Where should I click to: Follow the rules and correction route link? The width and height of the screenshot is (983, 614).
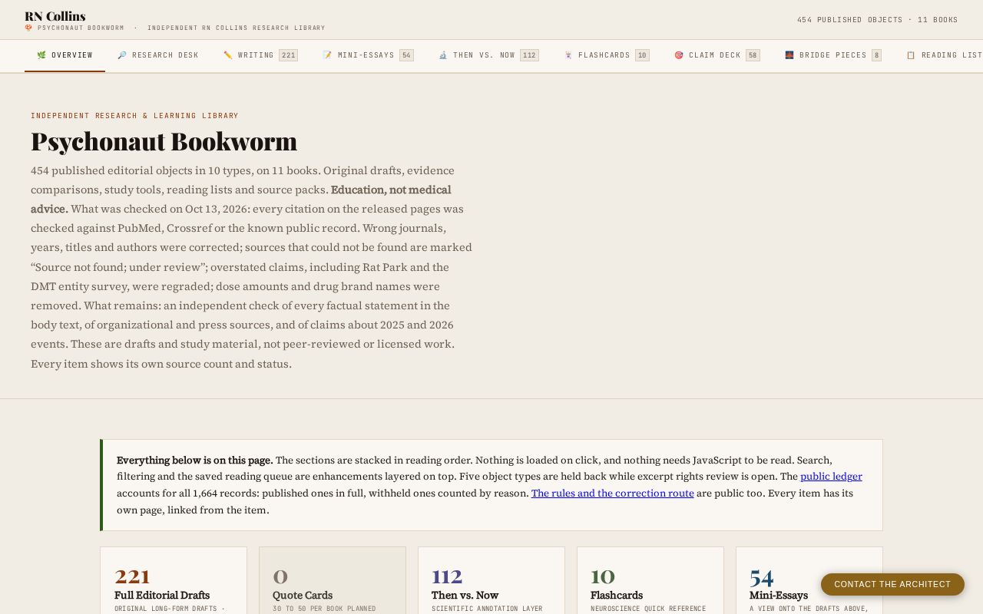tap(612, 494)
